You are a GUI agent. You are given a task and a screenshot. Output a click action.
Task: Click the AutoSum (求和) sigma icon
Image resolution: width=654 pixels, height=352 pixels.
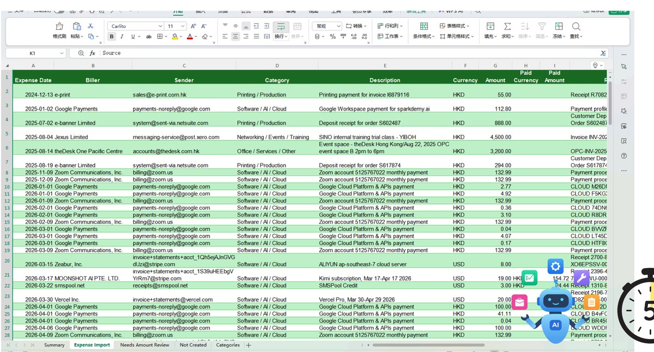pos(507,26)
